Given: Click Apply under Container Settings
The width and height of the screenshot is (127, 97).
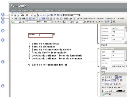Looking at the screenshot, I should pos(104,69).
